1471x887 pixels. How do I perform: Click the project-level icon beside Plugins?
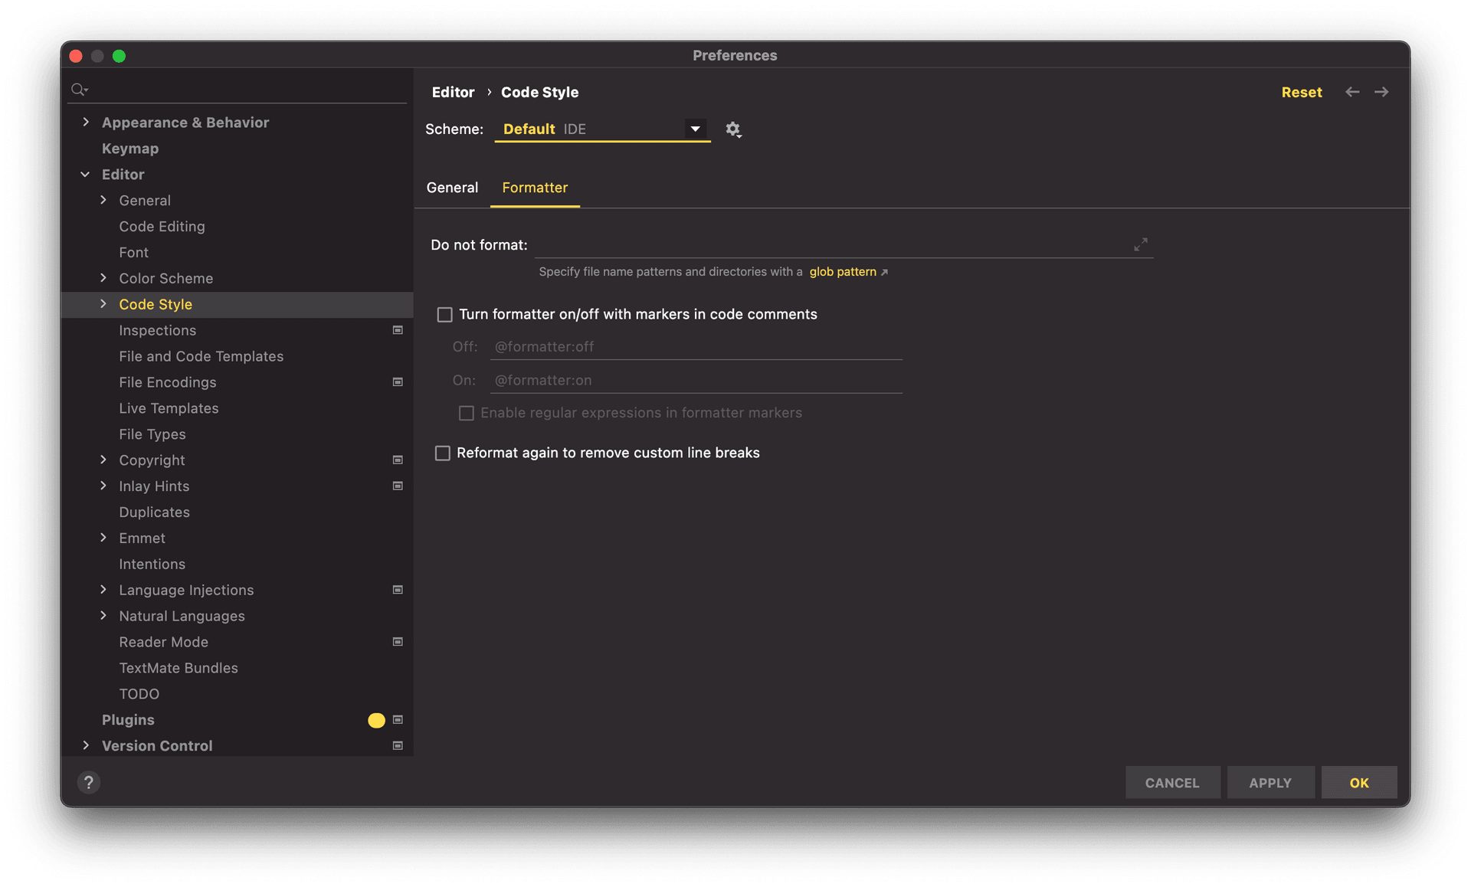[x=398, y=720]
